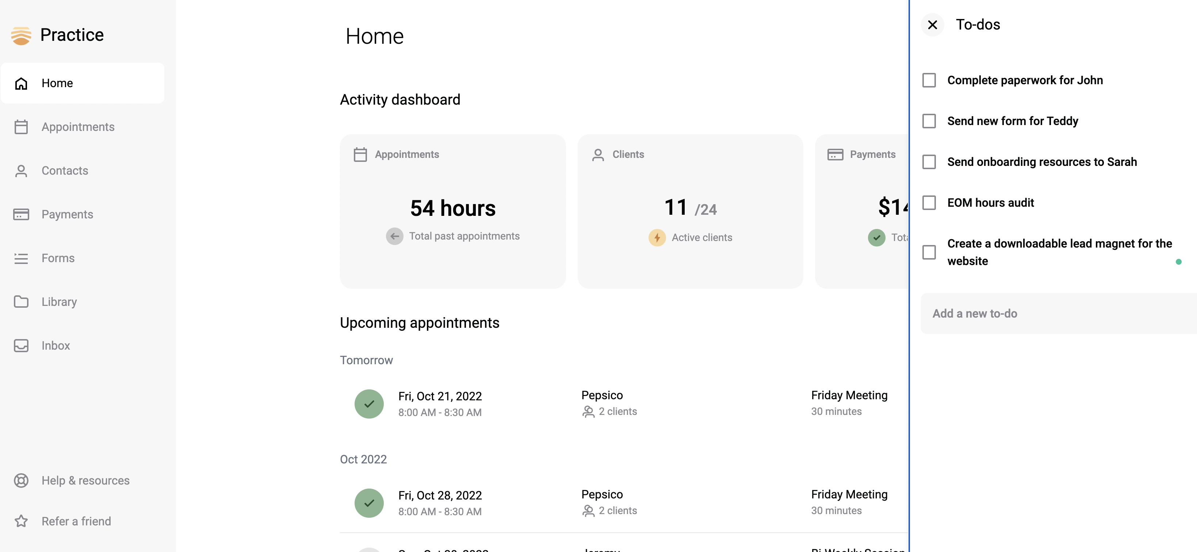1197x552 pixels.
Task: Click the Fri, Oct 28, 2022 date
Action: pyautogui.click(x=440, y=495)
